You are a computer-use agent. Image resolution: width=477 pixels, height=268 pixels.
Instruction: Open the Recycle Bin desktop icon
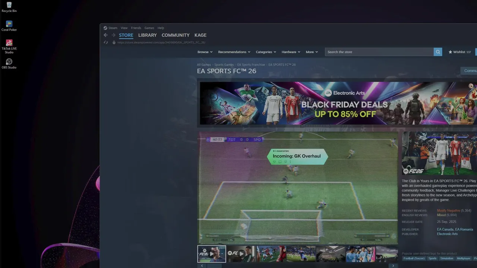9,7
